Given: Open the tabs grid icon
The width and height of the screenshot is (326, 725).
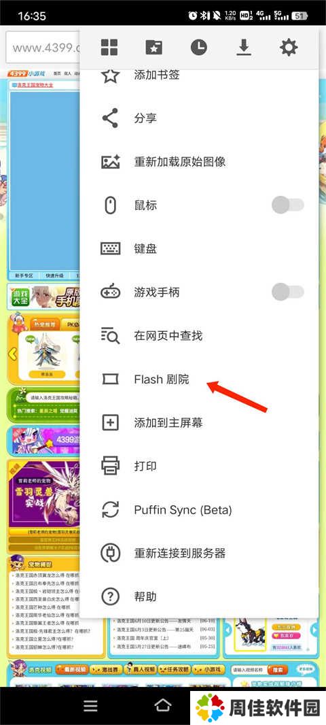Looking at the screenshot, I should 109,47.
